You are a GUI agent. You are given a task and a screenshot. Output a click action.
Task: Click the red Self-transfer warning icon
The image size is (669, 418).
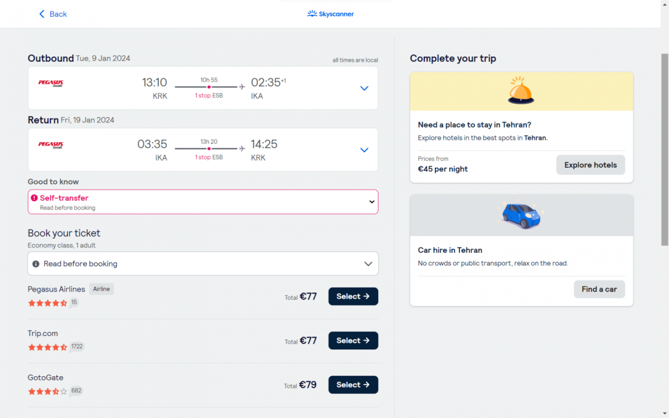click(35, 198)
